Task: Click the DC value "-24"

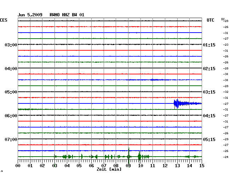Action: point(226,157)
